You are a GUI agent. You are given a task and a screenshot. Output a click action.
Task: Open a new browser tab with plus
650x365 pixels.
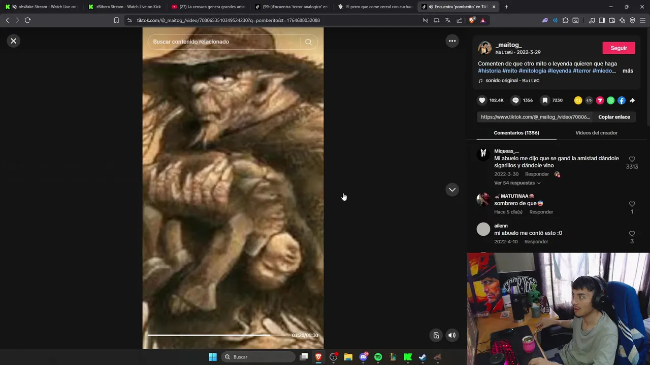(x=506, y=7)
